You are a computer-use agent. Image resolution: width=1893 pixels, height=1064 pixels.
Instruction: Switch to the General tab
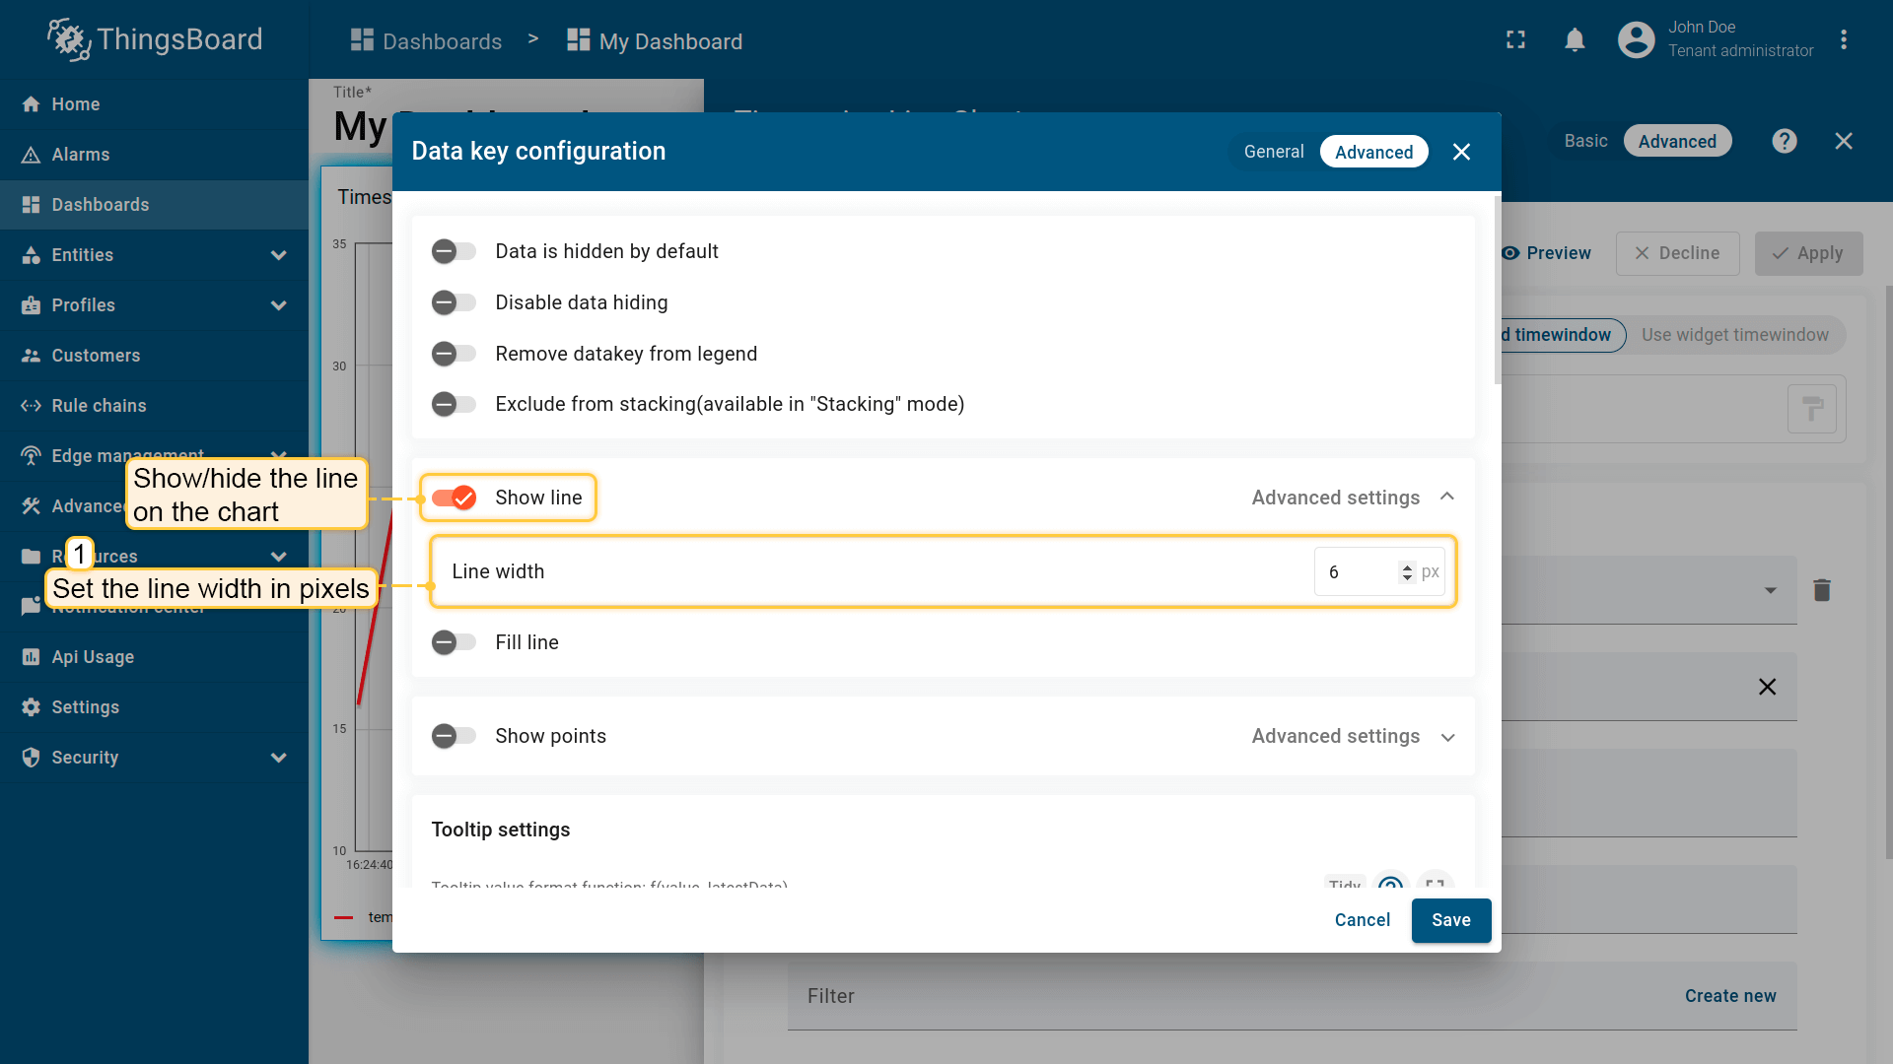click(1273, 152)
